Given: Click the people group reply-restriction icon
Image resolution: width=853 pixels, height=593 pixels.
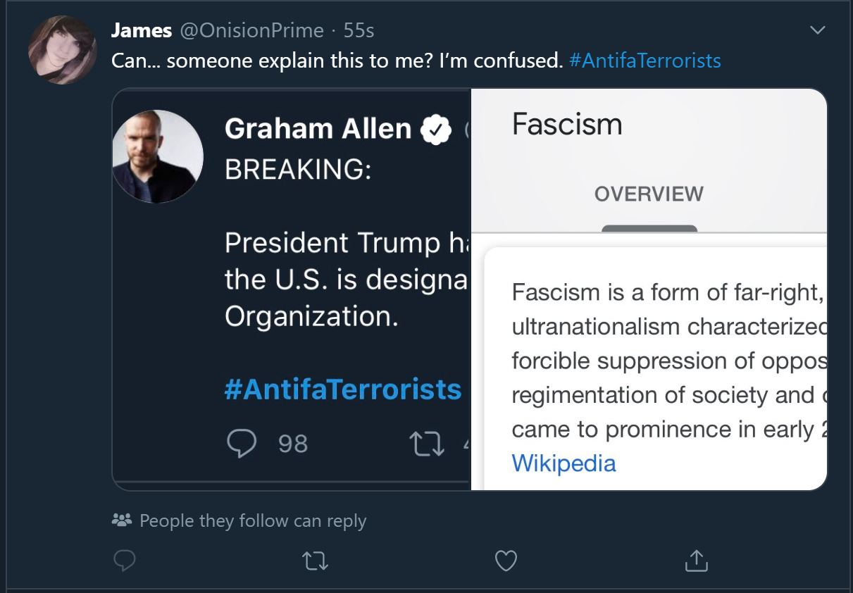Looking at the screenshot, I should pyautogui.click(x=122, y=520).
